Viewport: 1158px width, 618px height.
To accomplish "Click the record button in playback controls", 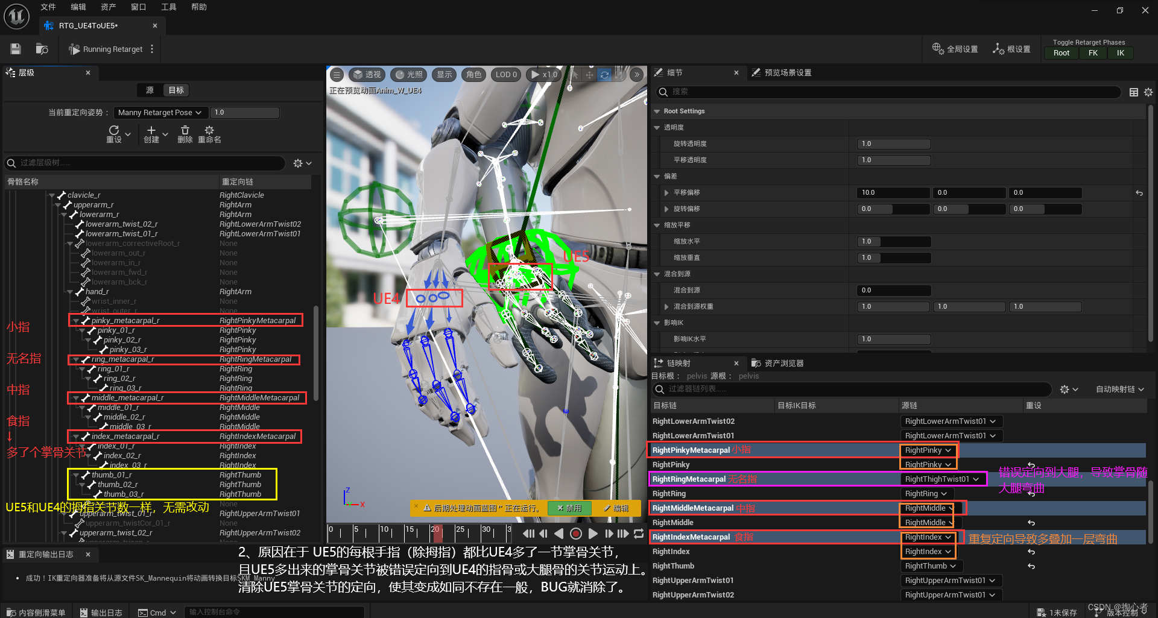I will 575,534.
